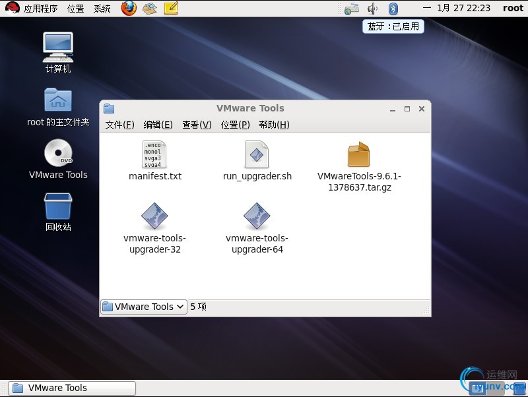
Task: Click the network connection tray icon
Action: tap(352, 9)
